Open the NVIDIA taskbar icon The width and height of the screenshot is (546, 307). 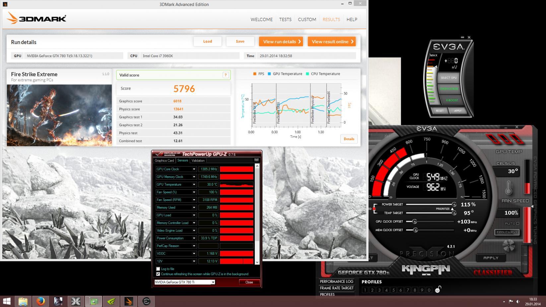click(111, 301)
